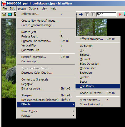Click the IrfanView title bar icon
The width and height of the screenshot is (125, 127).
tap(4, 3)
